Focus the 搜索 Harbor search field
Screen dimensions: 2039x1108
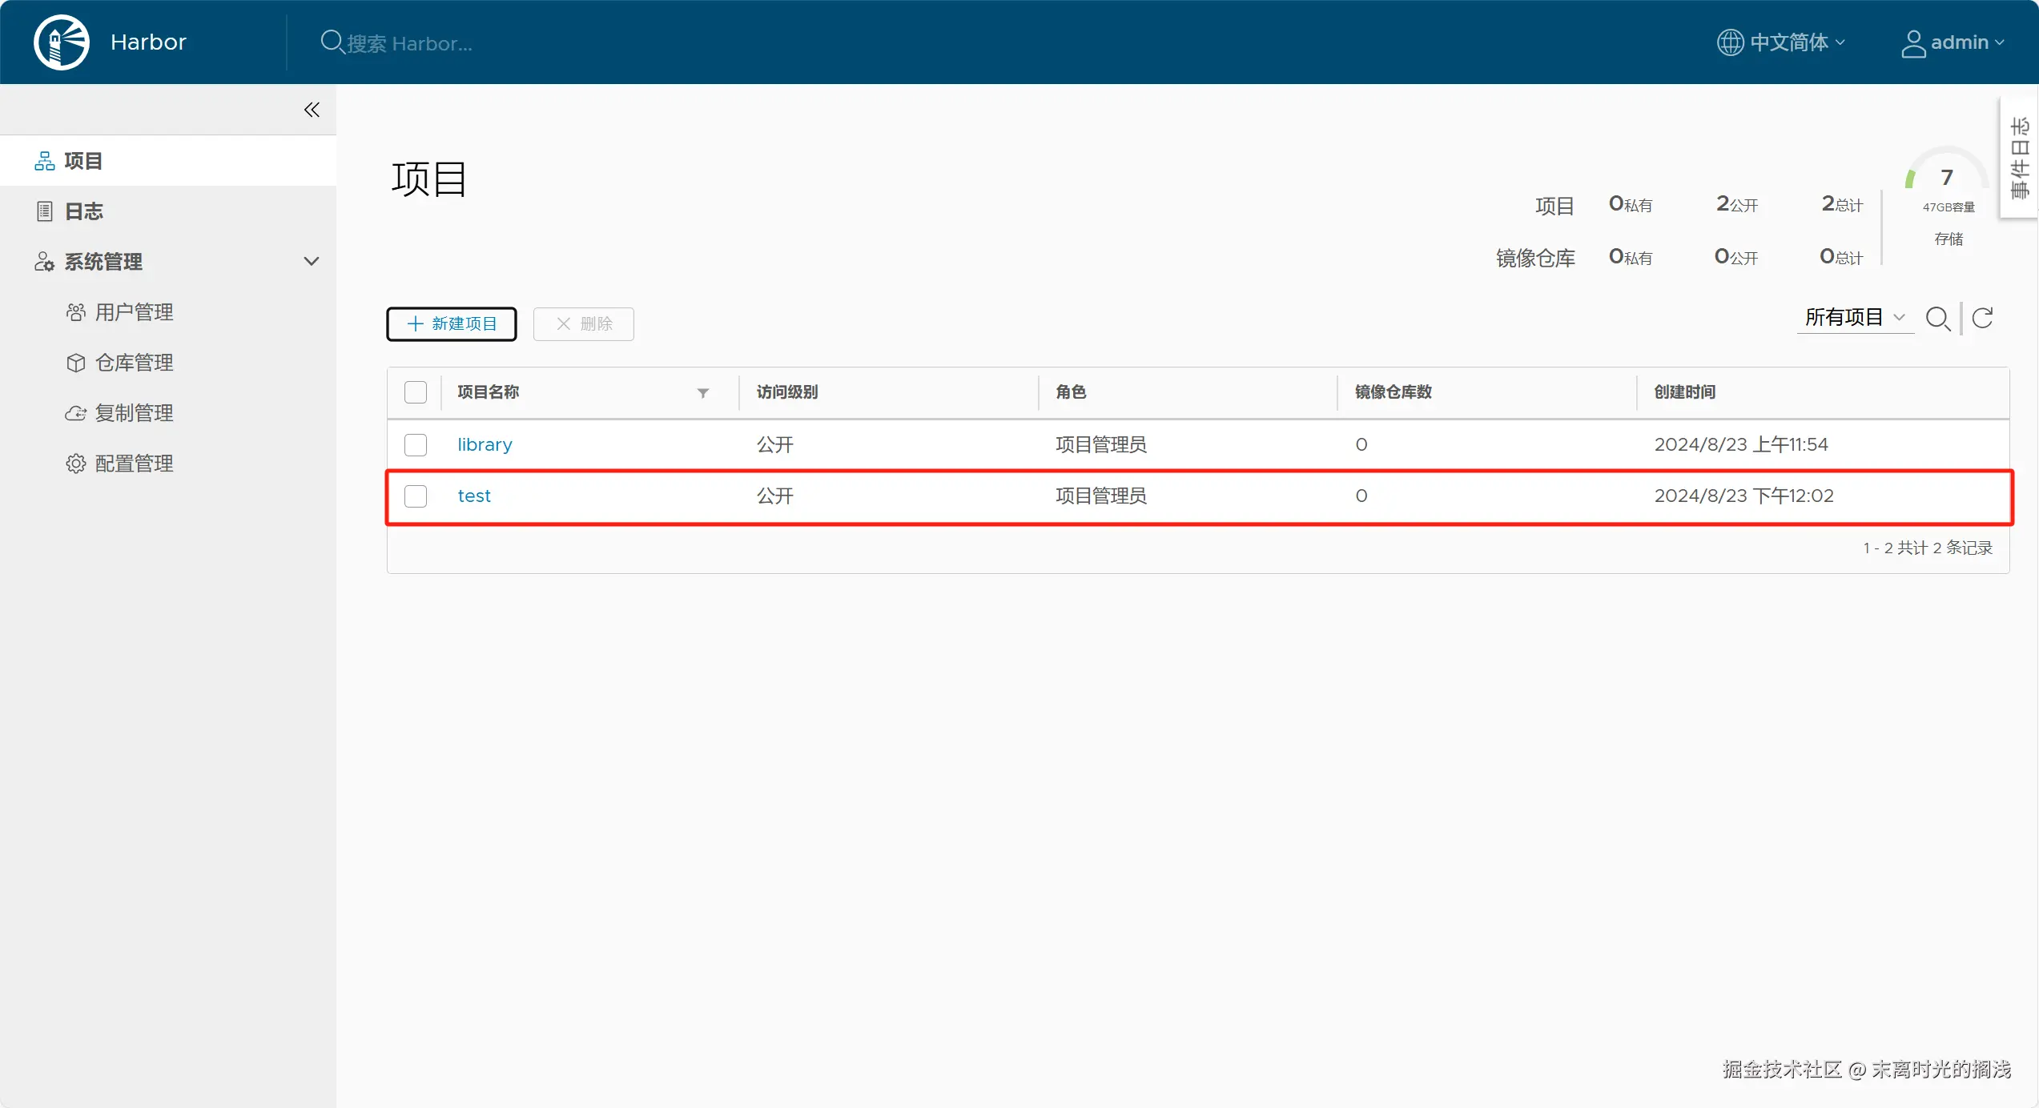(408, 43)
